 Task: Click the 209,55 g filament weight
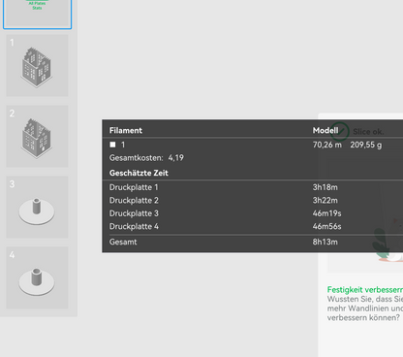pyautogui.click(x=366, y=145)
